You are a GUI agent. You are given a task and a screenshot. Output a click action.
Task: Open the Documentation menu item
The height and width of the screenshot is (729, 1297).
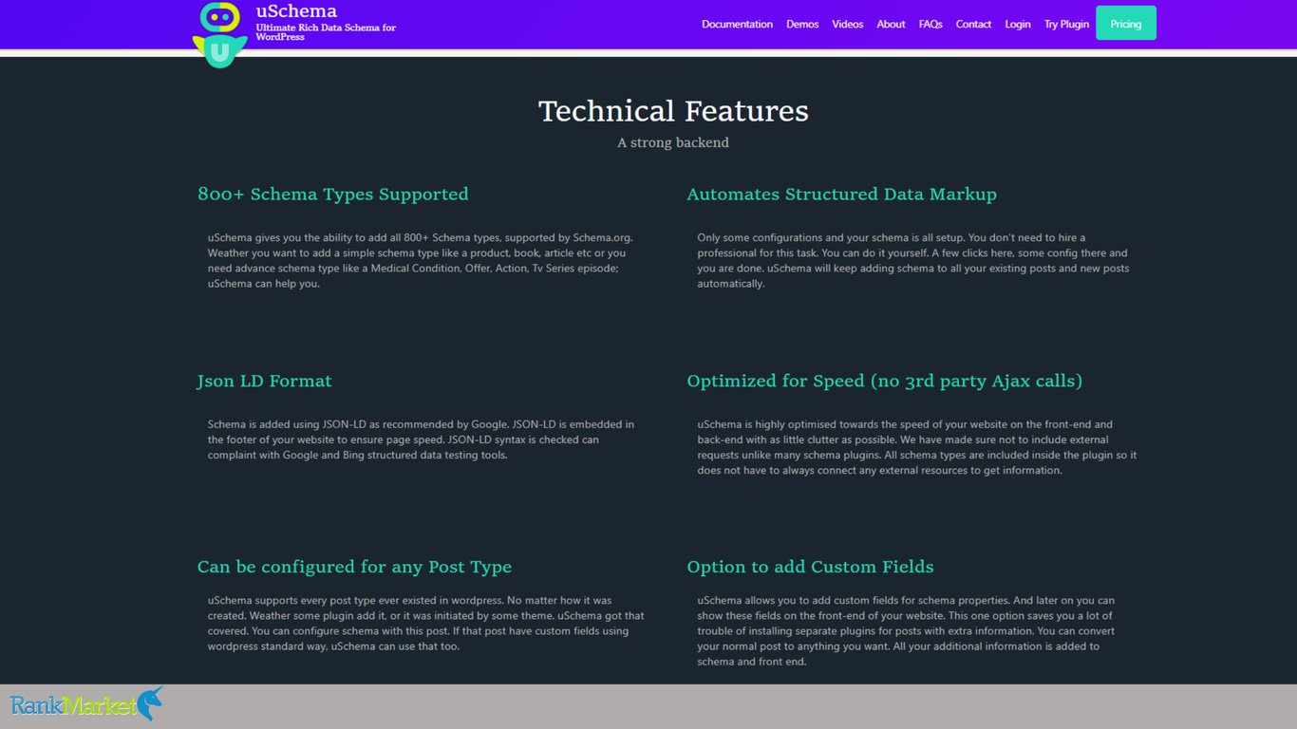click(x=737, y=24)
